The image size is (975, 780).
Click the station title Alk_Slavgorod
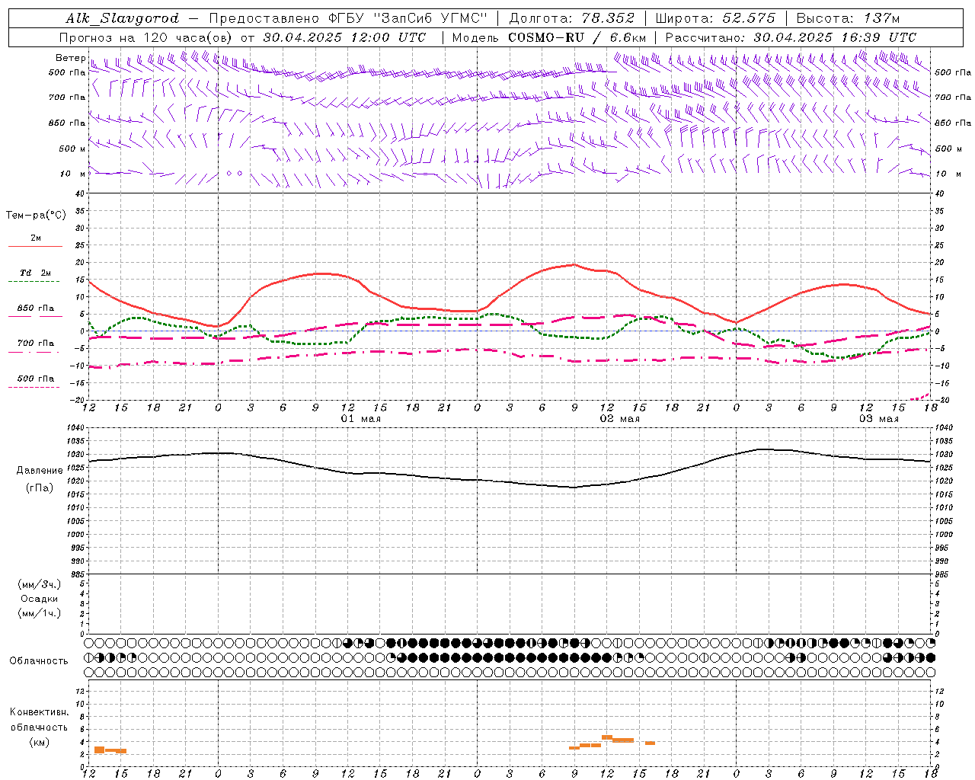[x=123, y=18]
